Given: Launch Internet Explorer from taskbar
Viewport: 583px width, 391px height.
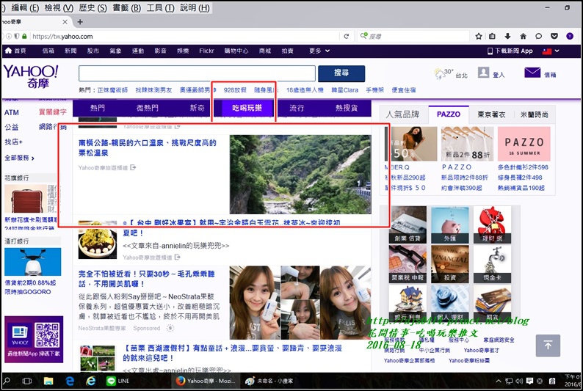Looking at the screenshot, I should (x=91, y=381).
